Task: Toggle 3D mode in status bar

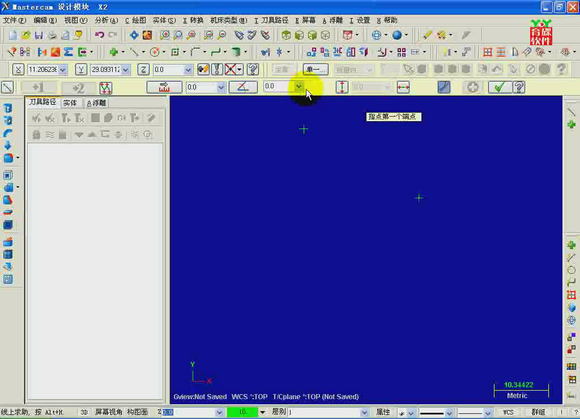Action: pyautogui.click(x=84, y=412)
